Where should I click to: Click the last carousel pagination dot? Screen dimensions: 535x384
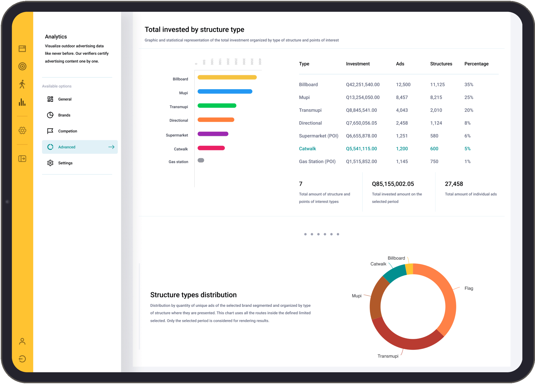(x=338, y=234)
